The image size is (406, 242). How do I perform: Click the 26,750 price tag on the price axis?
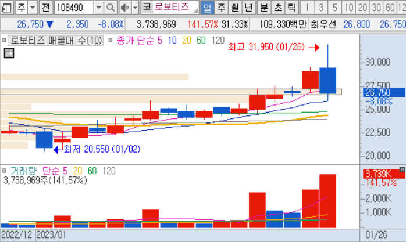coord(384,93)
